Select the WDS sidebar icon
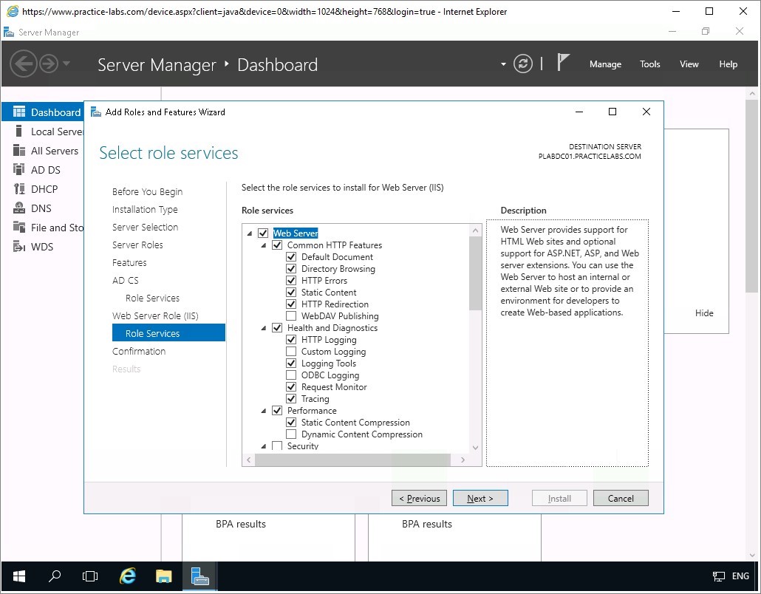761x594 pixels. click(19, 247)
